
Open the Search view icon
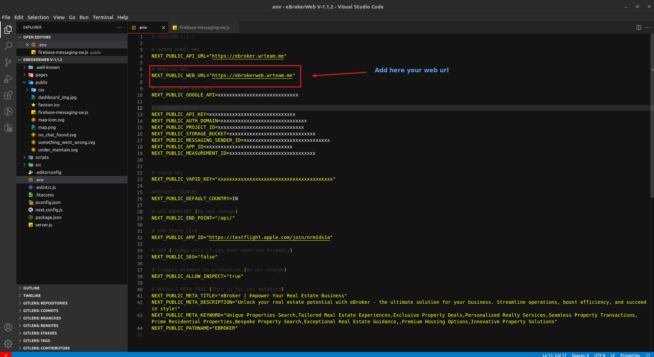(8, 46)
